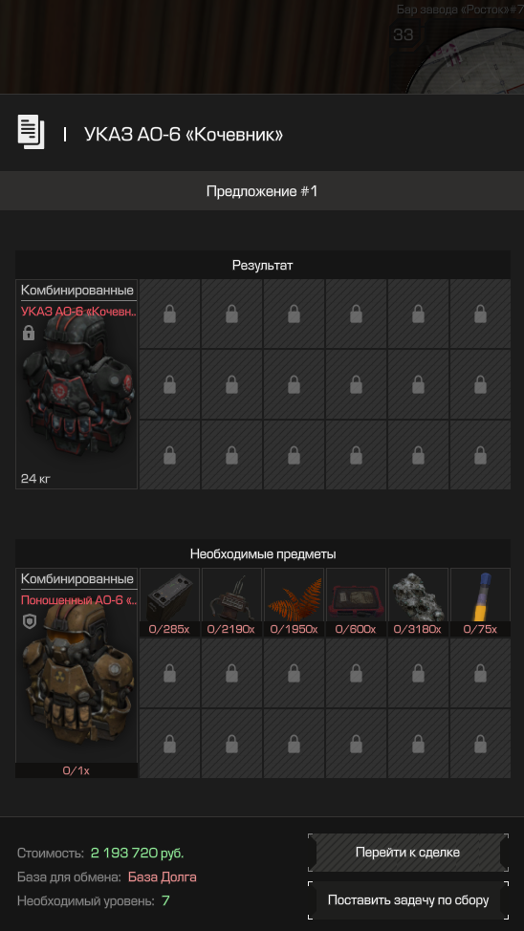Click the red tablet item 0/600x

356,602
